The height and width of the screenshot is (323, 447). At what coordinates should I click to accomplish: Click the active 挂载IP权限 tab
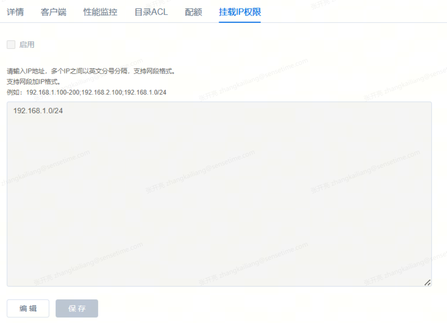tap(239, 12)
